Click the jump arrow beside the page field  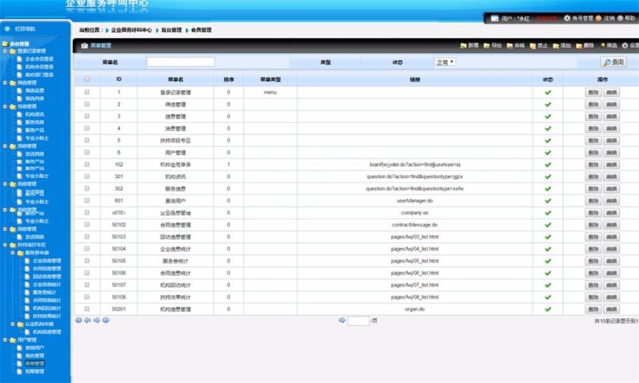click(x=342, y=321)
